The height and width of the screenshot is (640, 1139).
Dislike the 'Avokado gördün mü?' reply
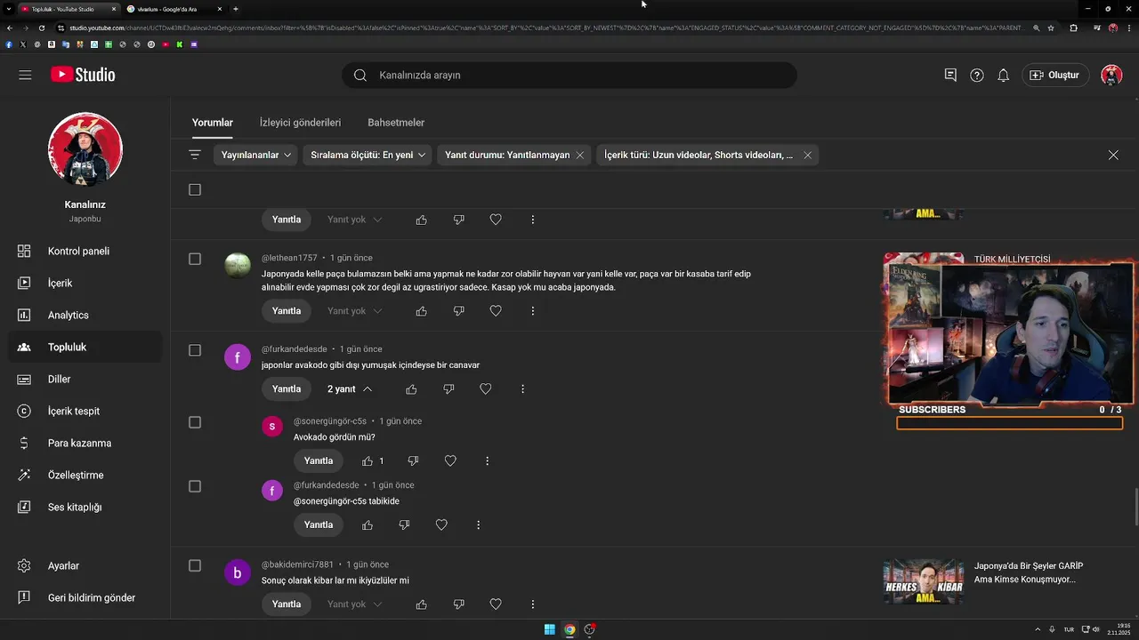[x=413, y=461]
